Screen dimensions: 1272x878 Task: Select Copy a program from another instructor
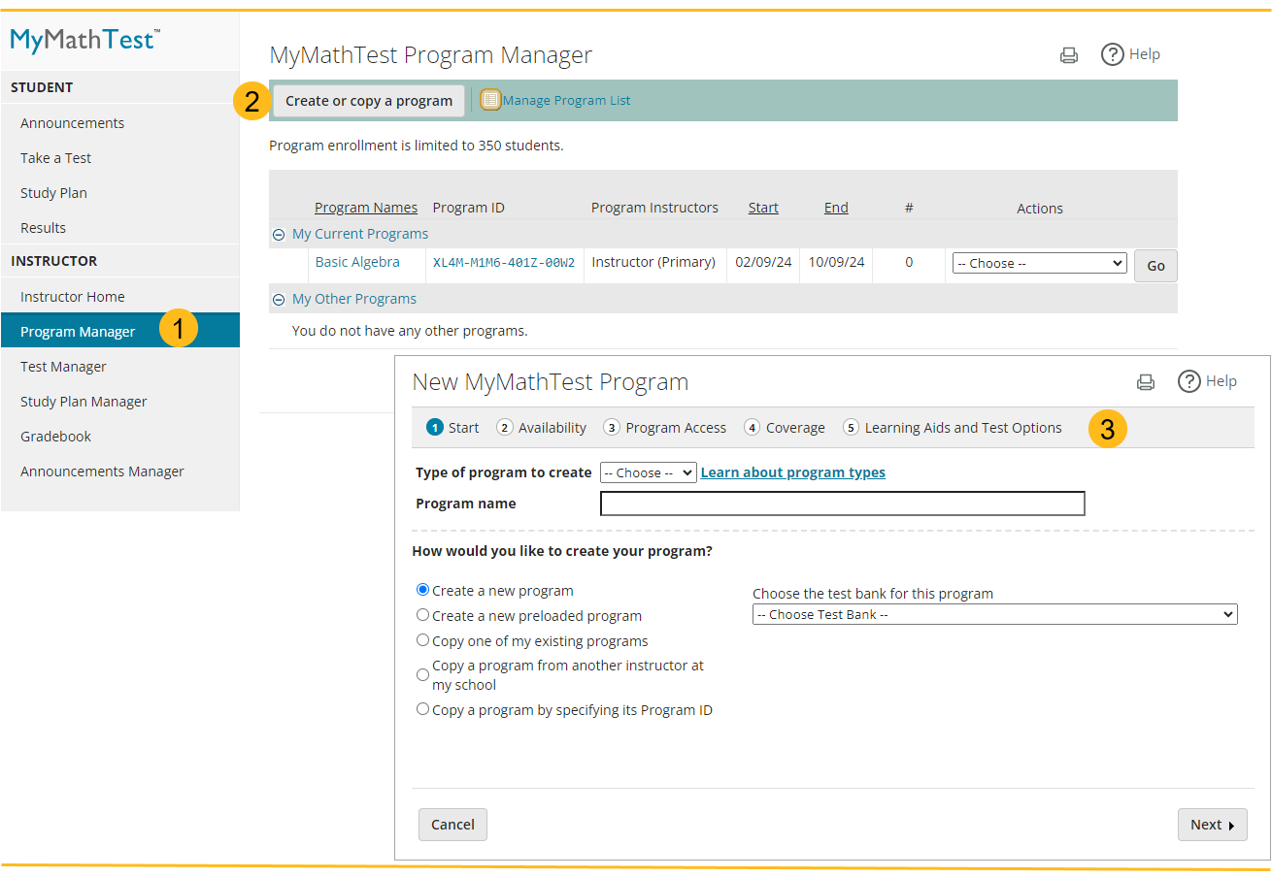[422, 674]
